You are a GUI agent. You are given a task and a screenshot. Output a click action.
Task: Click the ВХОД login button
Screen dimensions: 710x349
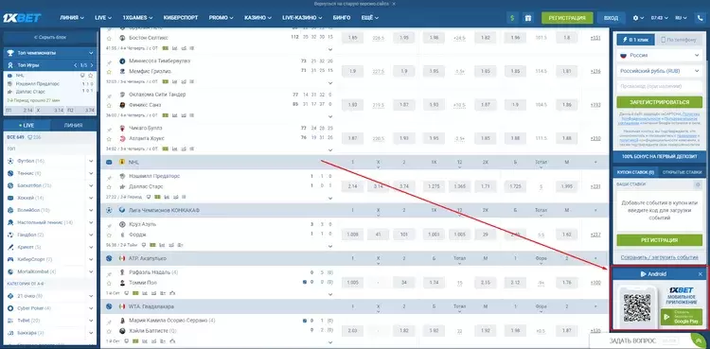pos(611,18)
